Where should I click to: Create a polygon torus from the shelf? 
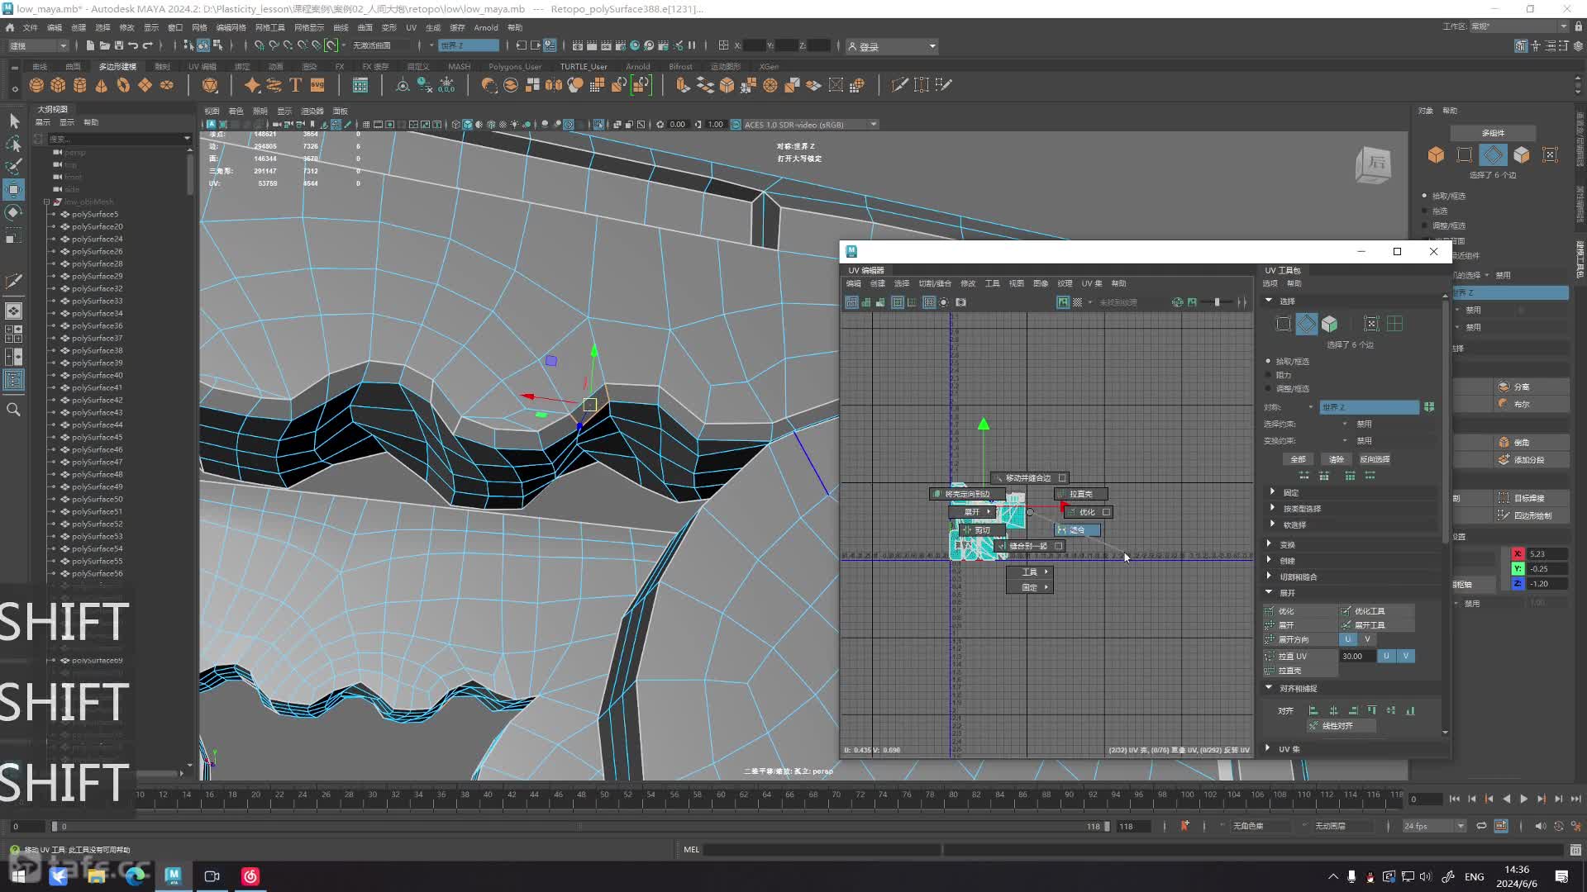point(123,85)
